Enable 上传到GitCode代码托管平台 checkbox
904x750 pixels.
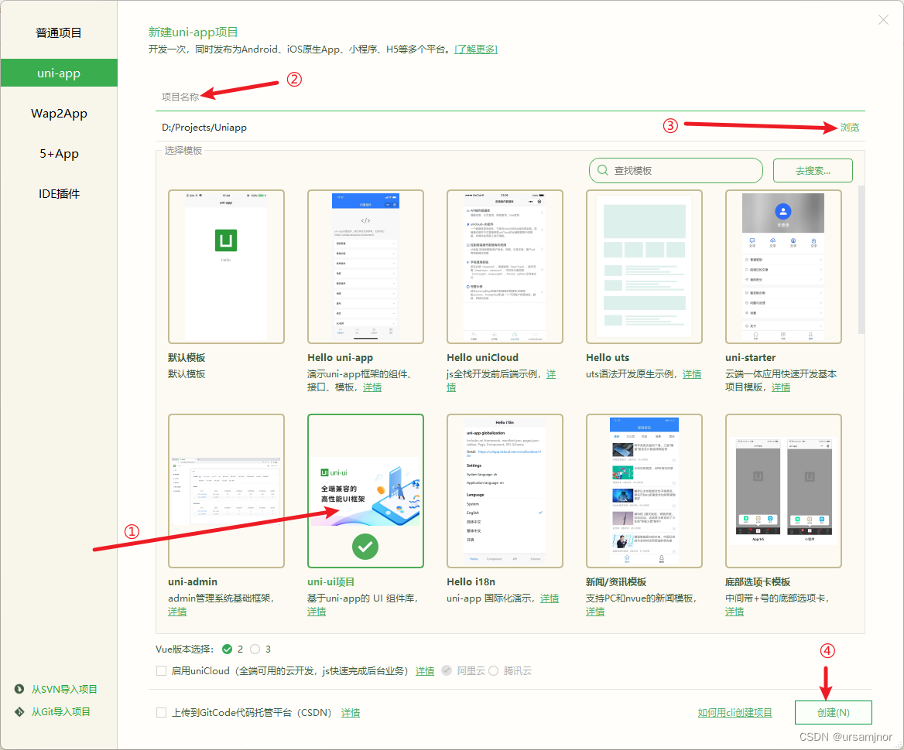[162, 713]
